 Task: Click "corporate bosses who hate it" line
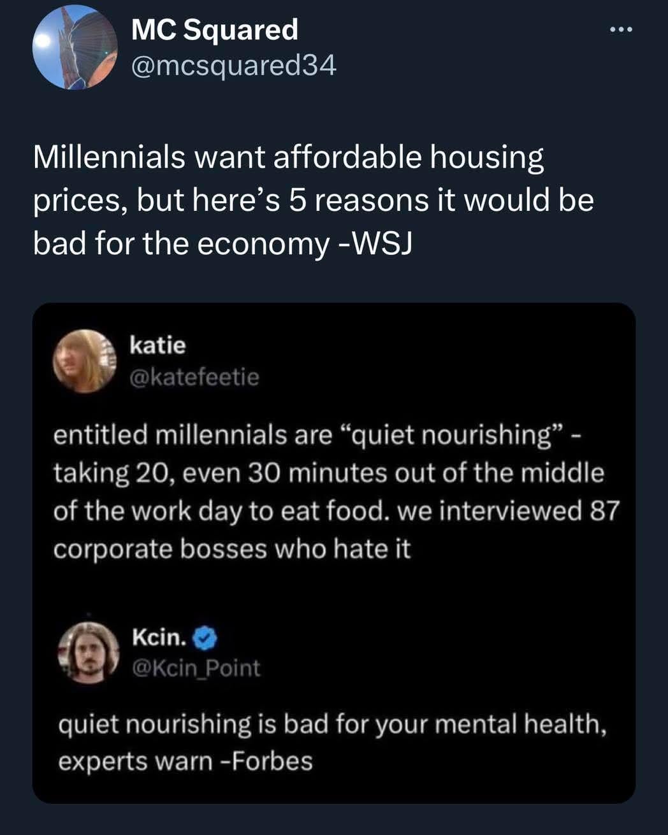(x=232, y=548)
